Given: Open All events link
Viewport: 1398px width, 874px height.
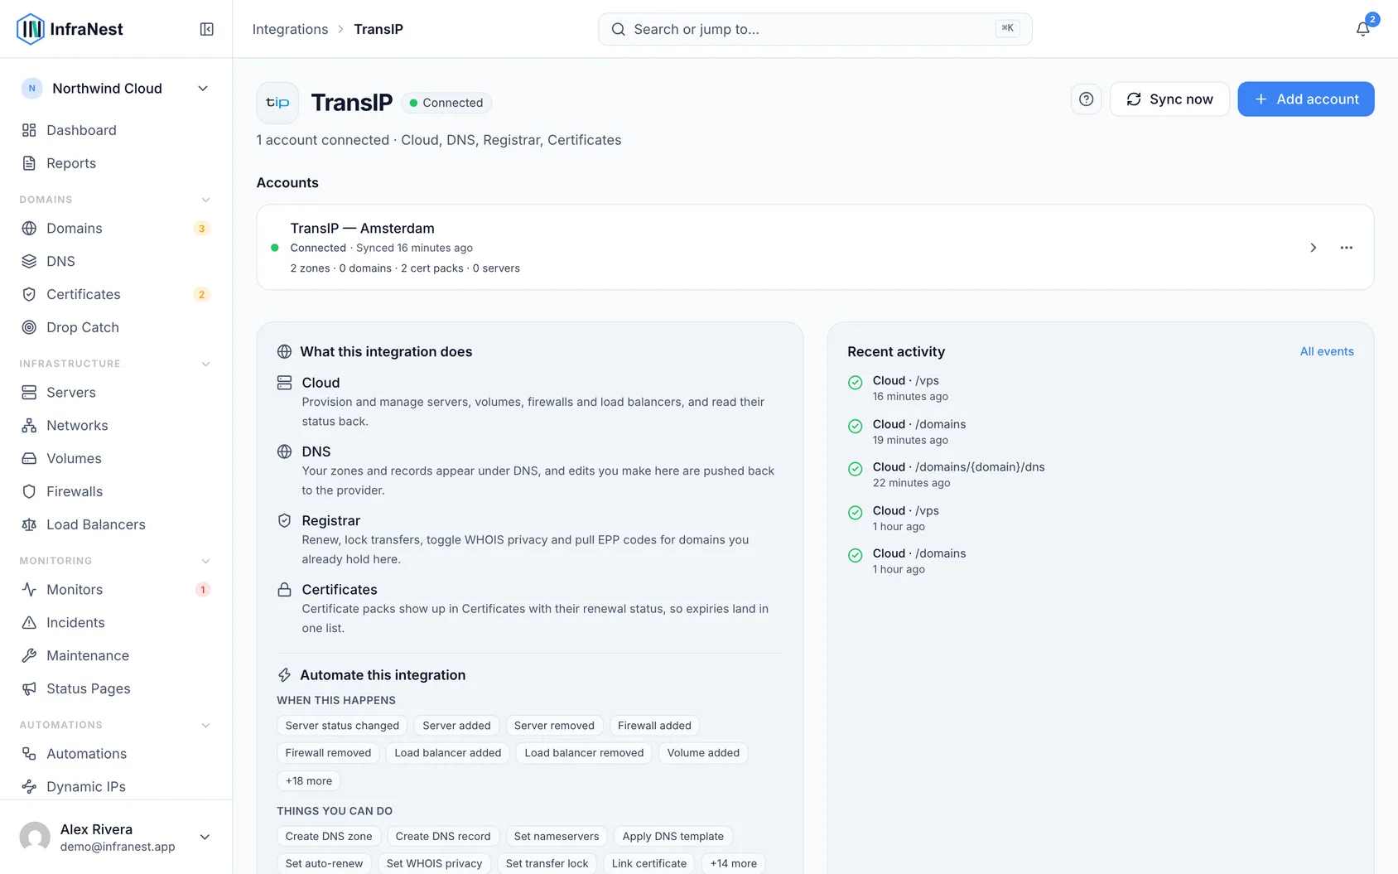Looking at the screenshot, I should pyautogui.click(x=1327, y=351).
